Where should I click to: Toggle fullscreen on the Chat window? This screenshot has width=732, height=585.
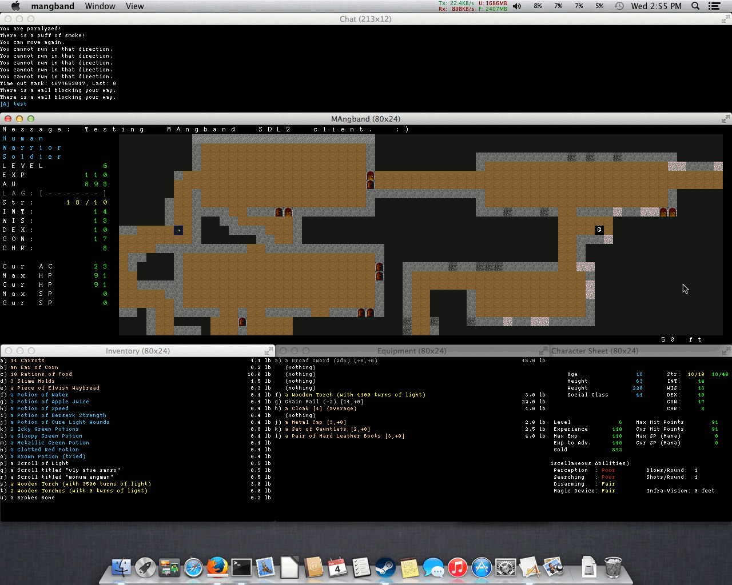tap(725, 19)
